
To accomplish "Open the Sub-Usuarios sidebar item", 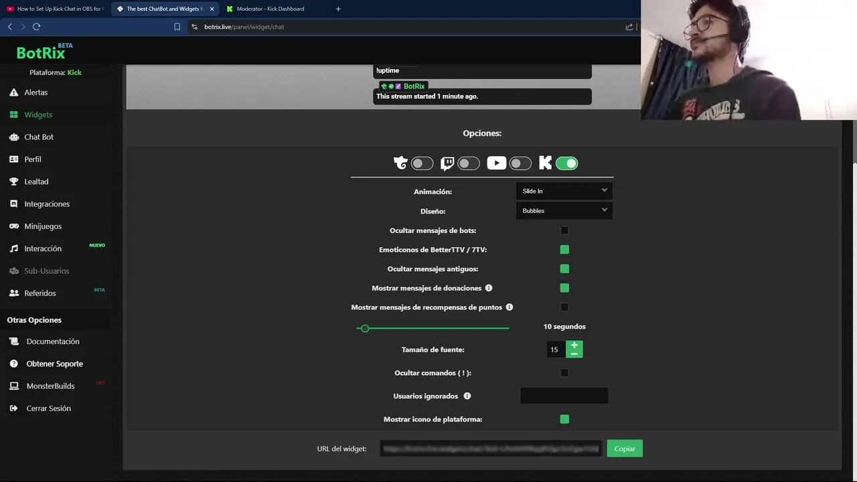I will (47, 271).
